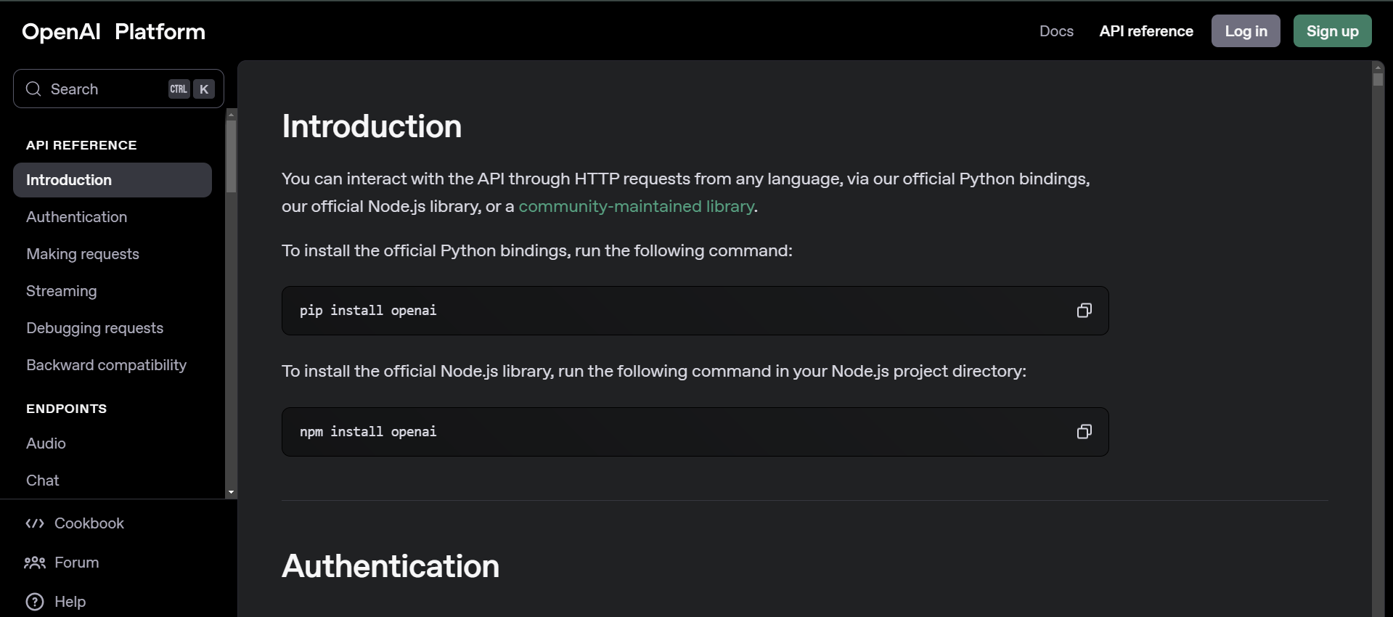The width and height of the screenshot is (1393, 617).
Task: Click the Sign up button
Action: 1332,31
